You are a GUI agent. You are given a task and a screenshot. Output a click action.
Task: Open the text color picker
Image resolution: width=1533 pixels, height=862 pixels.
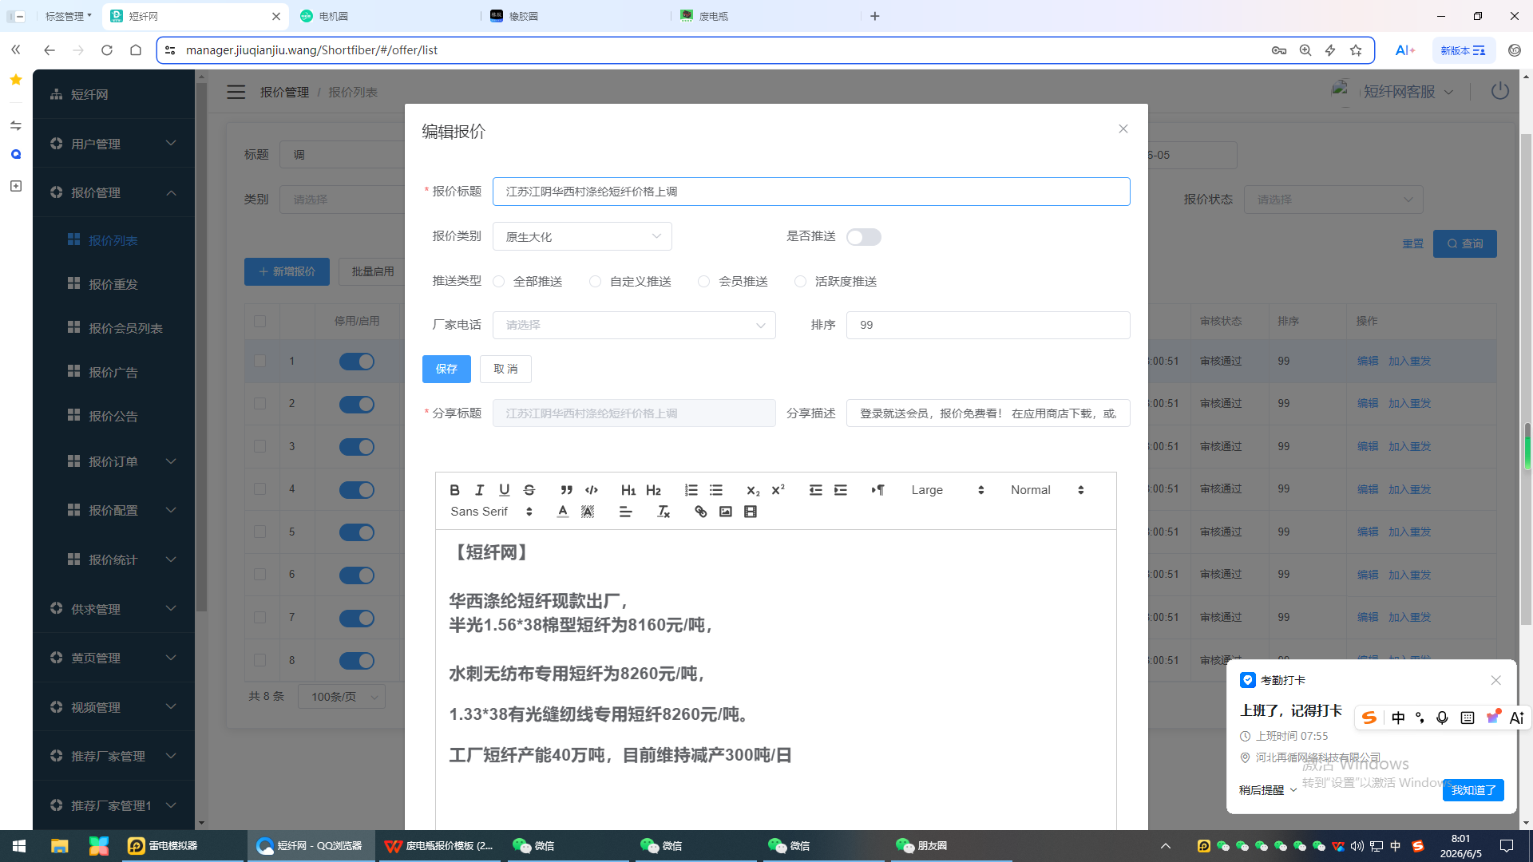click(563, 512)
